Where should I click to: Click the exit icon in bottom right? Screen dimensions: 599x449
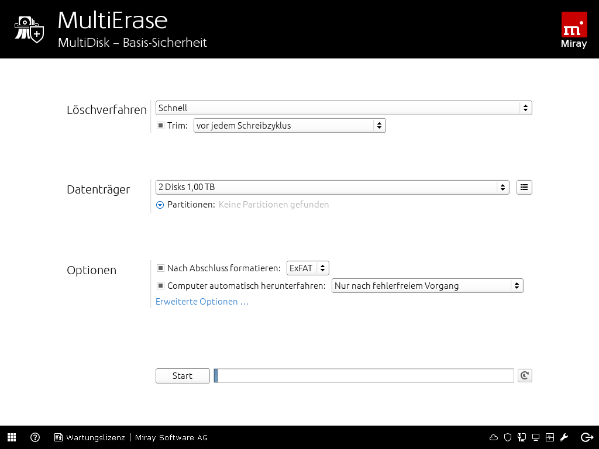(x=587, y=437)
